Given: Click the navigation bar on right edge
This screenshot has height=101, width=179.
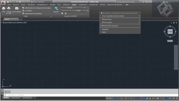Looking at the screenshot, I should (x=176, y=57).
